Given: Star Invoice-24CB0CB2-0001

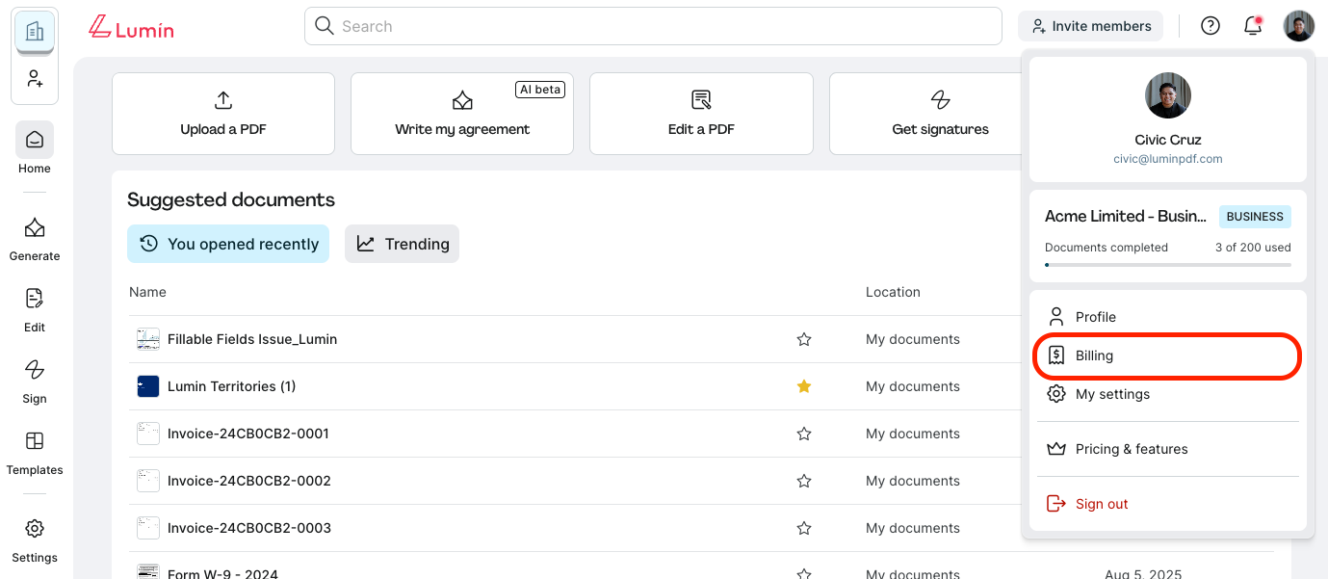Looking at the screenshot, I should point(804,434).
